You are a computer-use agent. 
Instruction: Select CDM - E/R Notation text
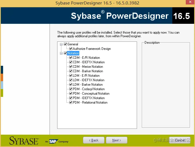point(86,58)
